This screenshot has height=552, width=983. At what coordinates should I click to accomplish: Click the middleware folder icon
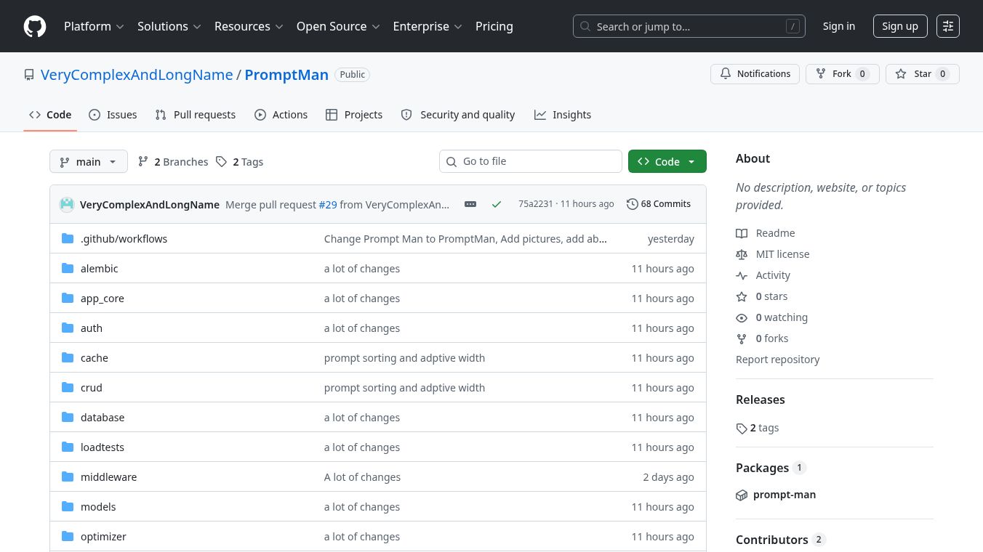68,476
